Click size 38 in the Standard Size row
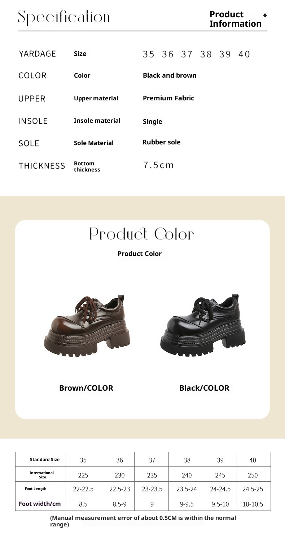 (187, 460)
